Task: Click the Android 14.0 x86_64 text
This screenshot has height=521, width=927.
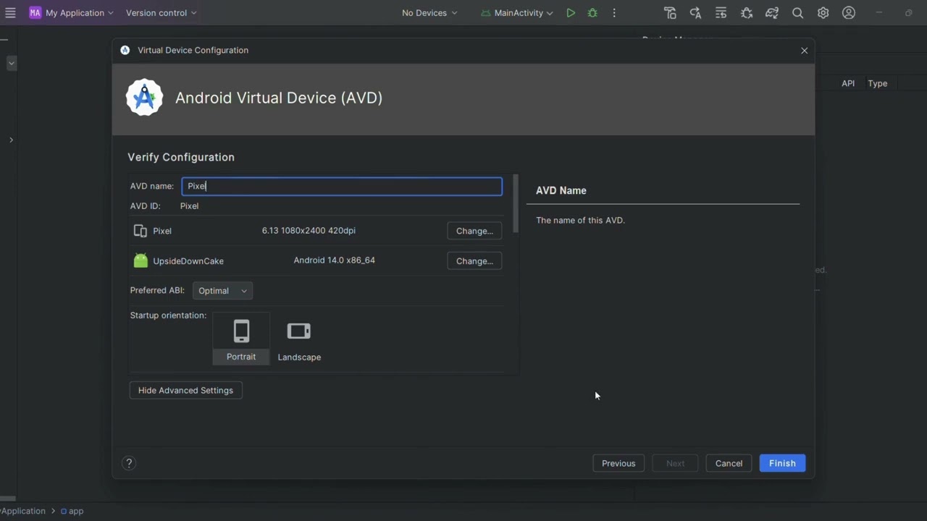Action: point(334,260)
